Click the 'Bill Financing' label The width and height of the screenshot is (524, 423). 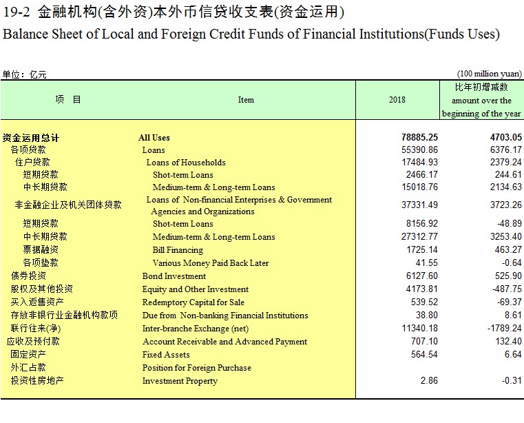[x=178, y=250]
